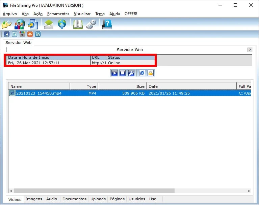This screenshot has height=205, width=259.
Task: Open the Tema menu
Action: (x=100, y=14)
